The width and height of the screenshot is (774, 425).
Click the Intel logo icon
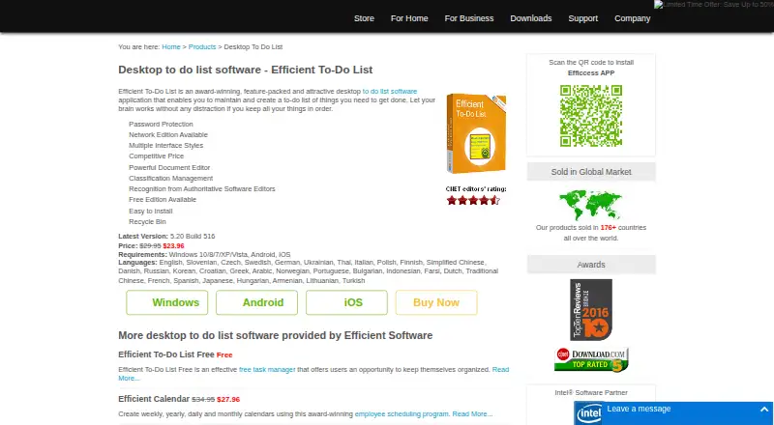[x=588, y=413]
